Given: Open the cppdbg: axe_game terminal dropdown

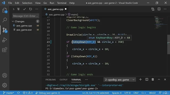Looking at the screenshot, I should (x=120, y=80).
